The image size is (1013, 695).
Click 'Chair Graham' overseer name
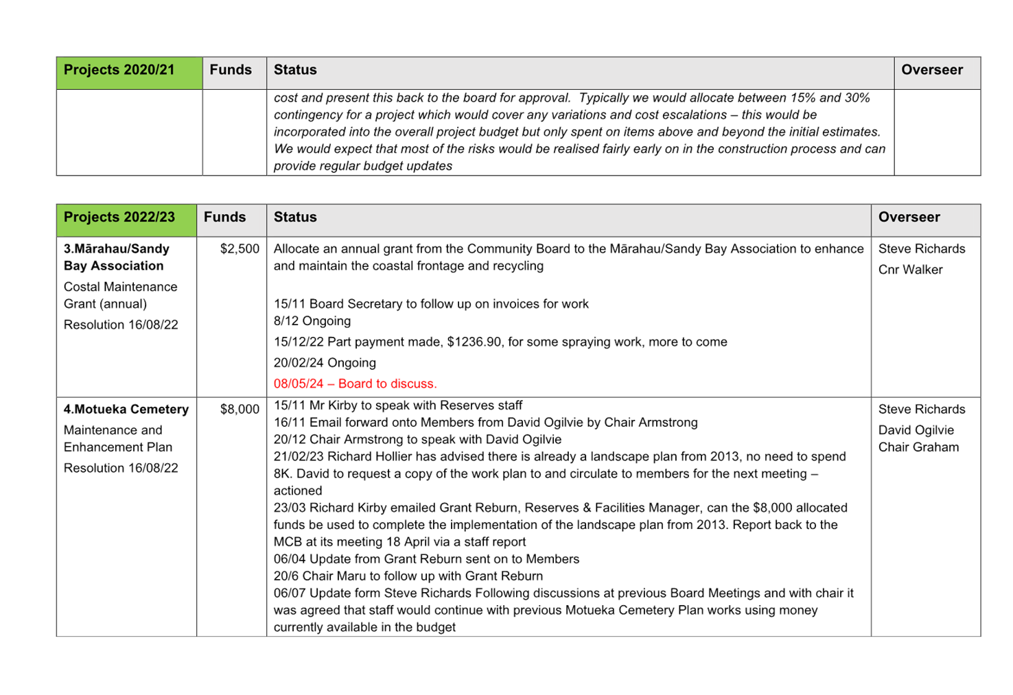(x=918, y=447)
